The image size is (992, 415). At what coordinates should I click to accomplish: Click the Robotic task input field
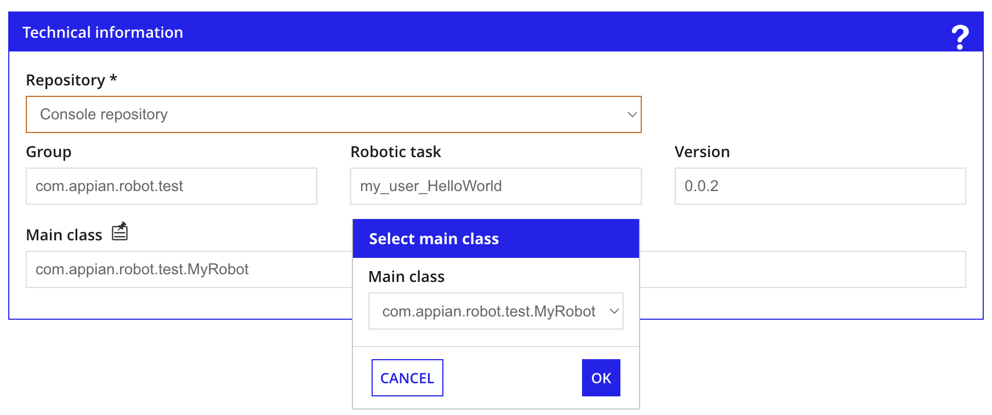(496, 186)
